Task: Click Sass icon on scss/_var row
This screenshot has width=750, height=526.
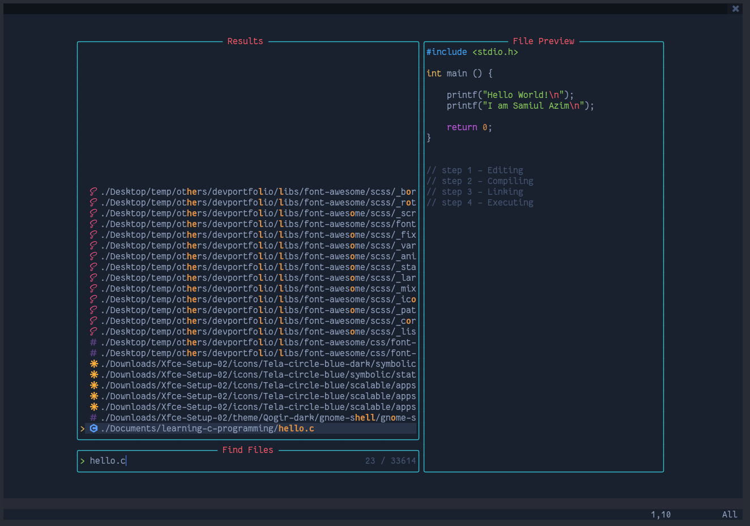Action: 93,246
